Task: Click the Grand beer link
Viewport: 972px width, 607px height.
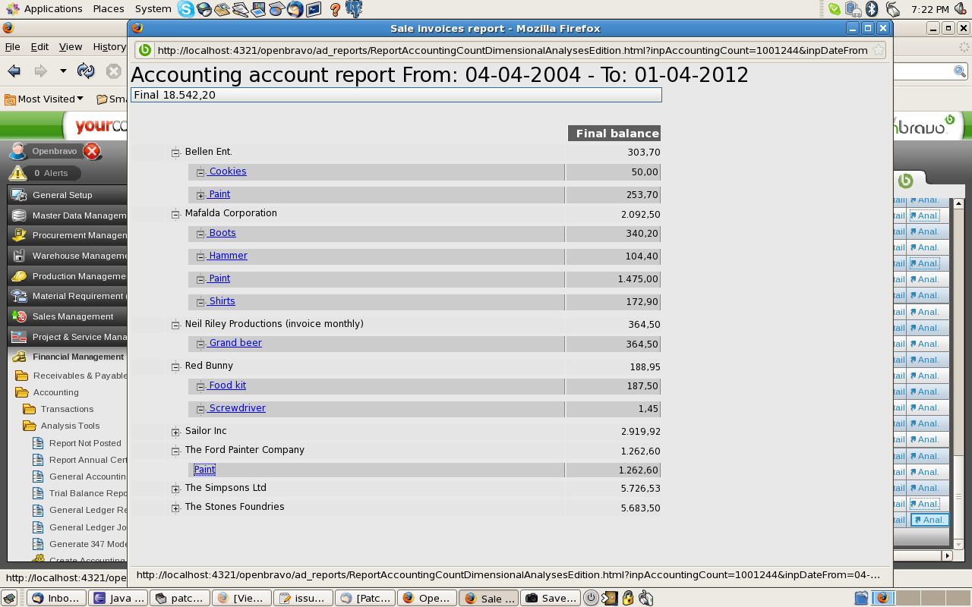Action: tap(235, 343)
